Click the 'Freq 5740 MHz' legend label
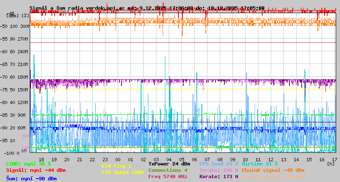This screenshot has height=182, width=340. [168, 176]
